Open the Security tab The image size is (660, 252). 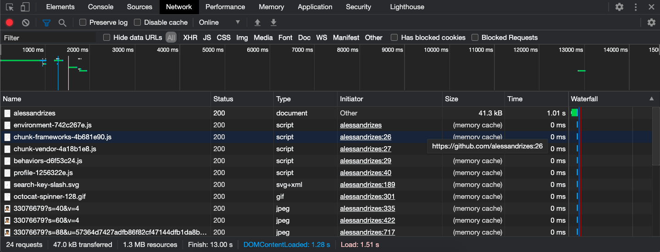tap(359, 7)
